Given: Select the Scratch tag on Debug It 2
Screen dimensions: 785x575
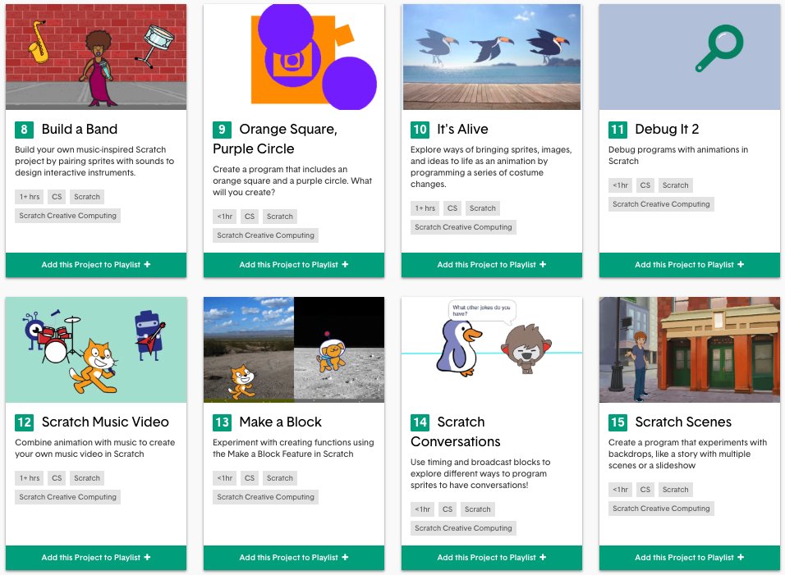Looking at the screenshot, I should tap(675, 185).
